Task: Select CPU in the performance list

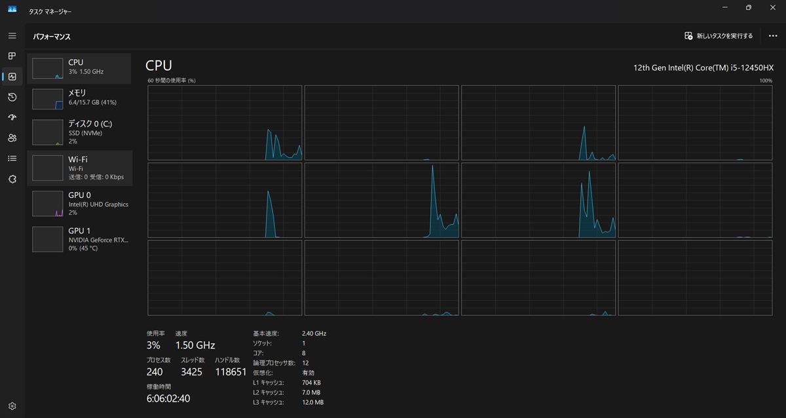Action: pos(79,68)
